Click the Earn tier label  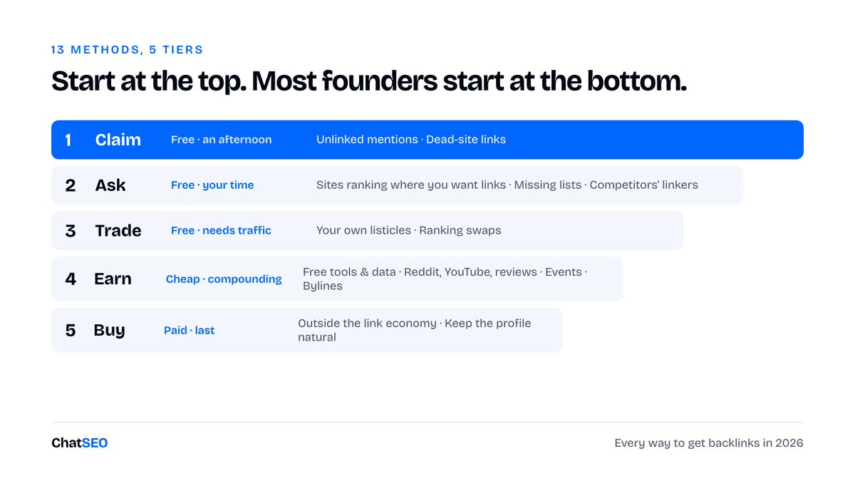point(113,279)
